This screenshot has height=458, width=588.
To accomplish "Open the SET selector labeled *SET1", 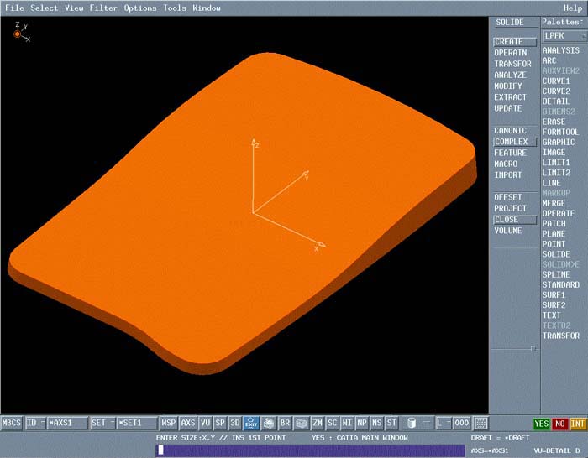I will point(136,424).
